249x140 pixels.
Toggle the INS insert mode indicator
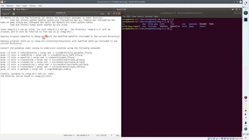pos(117,135)
